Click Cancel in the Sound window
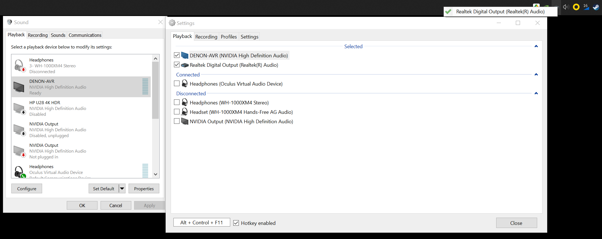Image resolution: width=602 pixels, height=239 pixels. 116,205
